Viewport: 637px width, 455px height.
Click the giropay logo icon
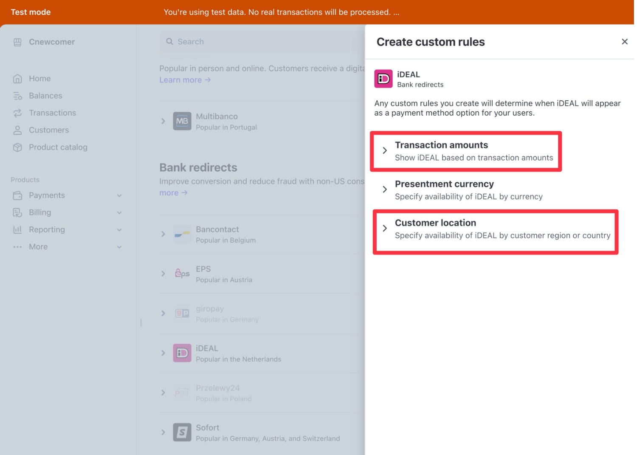[x=182, y=314]
